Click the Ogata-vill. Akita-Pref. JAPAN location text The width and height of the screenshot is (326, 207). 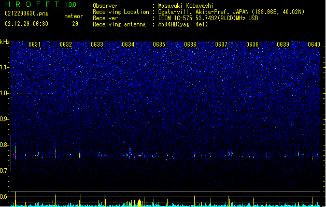coord(231,12)
